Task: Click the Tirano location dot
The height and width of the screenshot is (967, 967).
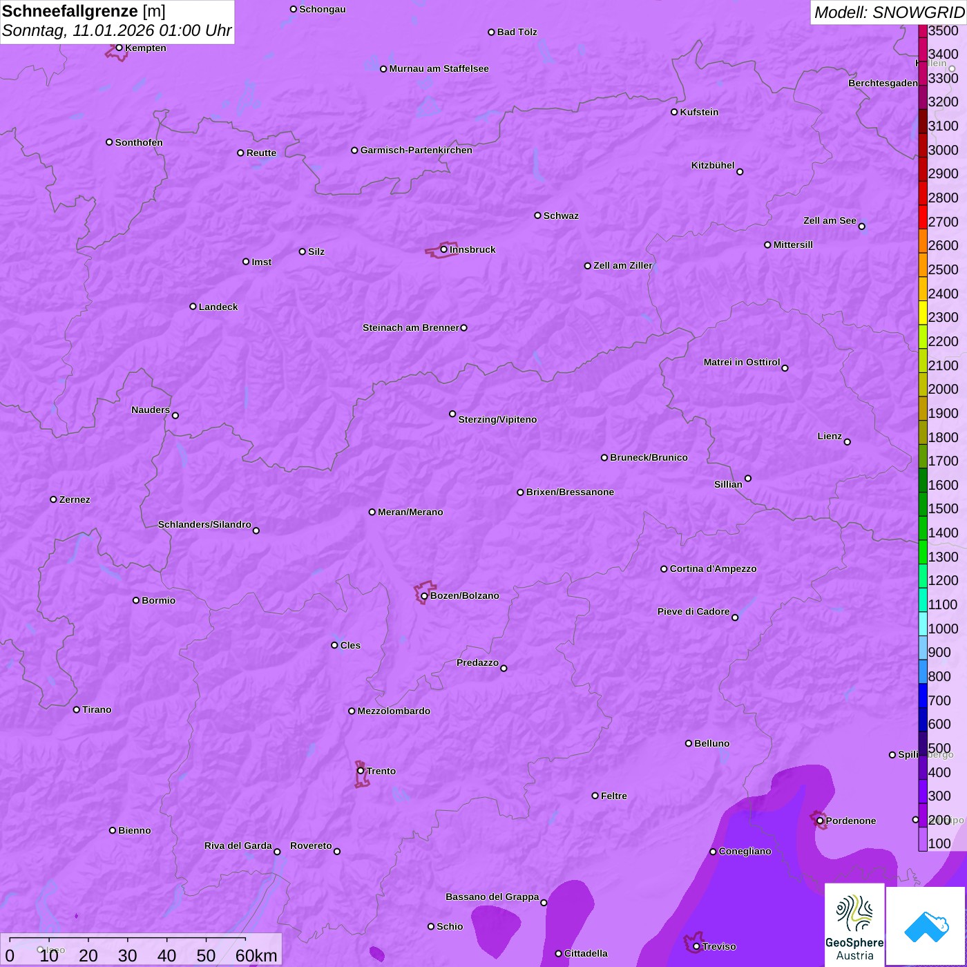Action: click(x=77, y=709)
